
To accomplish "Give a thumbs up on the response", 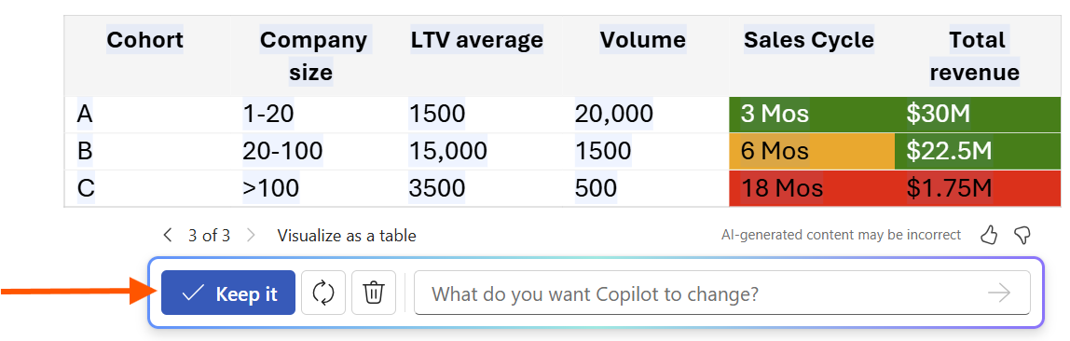I will coord(989,236).
